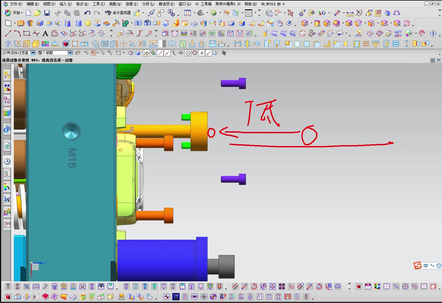Viewport: 442px width, 303px height.
Task: Toggle existing point snap (plus)
Action: pyautogui.click(x=202, y=53)
